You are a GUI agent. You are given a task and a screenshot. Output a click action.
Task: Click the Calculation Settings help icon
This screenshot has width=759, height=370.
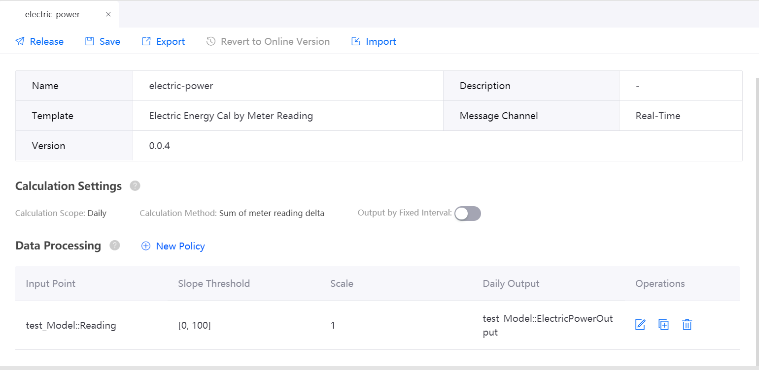[x=135, y=186]
